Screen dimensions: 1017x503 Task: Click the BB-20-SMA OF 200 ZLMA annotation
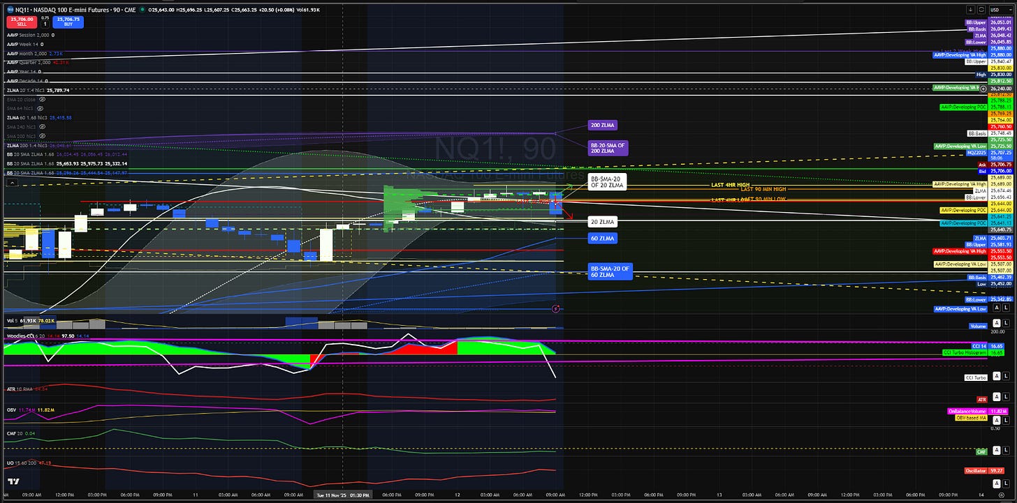coord(608,147)
